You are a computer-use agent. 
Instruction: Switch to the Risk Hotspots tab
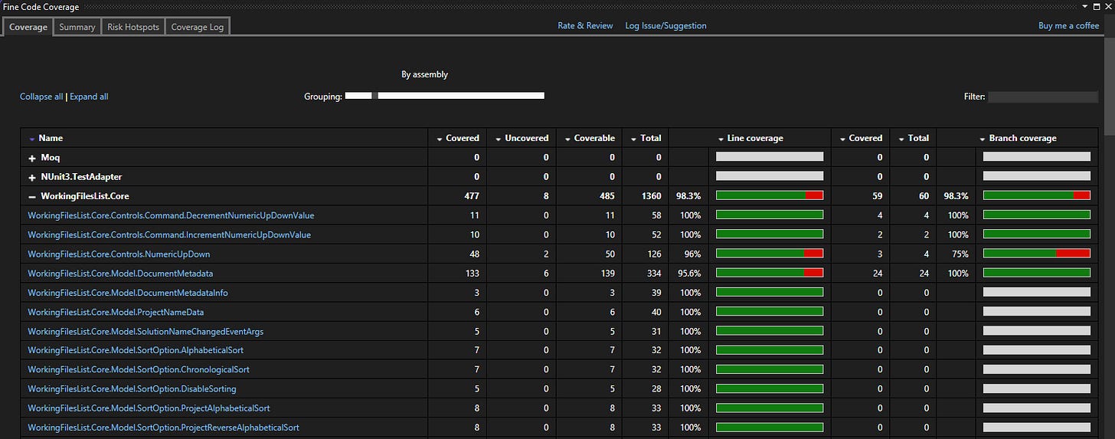coord(133,27)
